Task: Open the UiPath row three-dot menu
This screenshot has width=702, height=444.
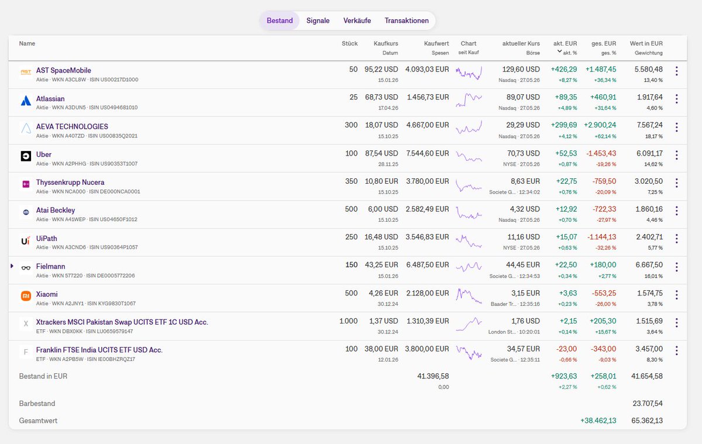Action: coord(676,239)
